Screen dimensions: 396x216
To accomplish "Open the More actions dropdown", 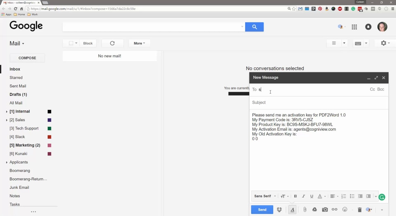I will click(139, 43).
